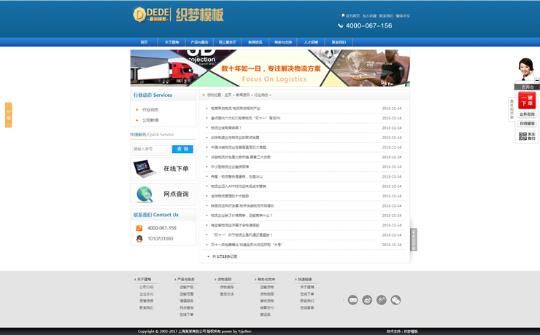Image resolution: width=540 pixels, height=335 pixels.
Task: Go to 联系我们 in the navigation bar
Action: [339, 42]
